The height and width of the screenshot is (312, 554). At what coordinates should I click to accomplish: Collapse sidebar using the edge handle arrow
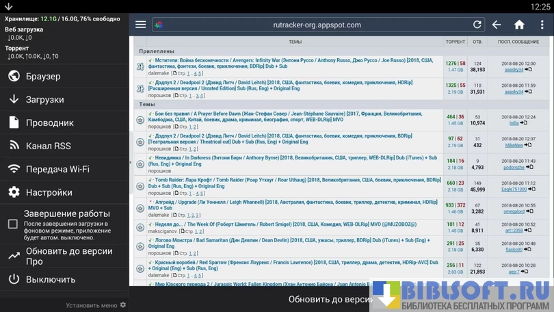click(130, 163)
